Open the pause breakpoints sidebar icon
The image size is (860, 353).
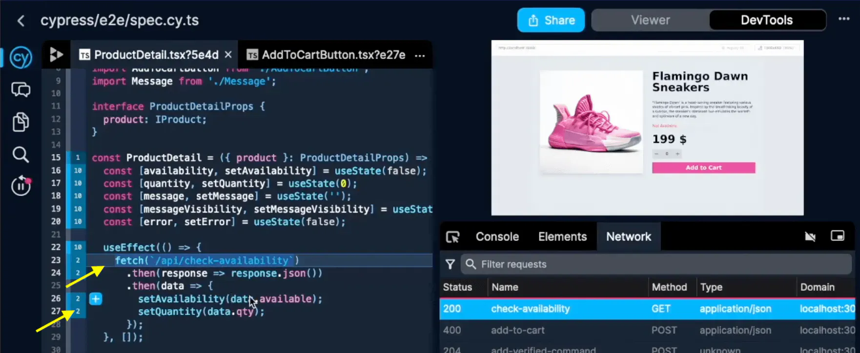coord(21,186)
